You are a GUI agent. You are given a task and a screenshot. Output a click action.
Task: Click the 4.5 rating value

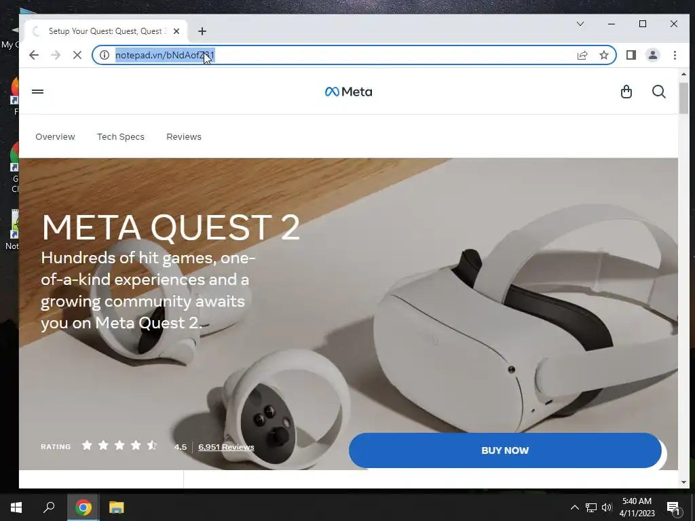click(181, 447)
